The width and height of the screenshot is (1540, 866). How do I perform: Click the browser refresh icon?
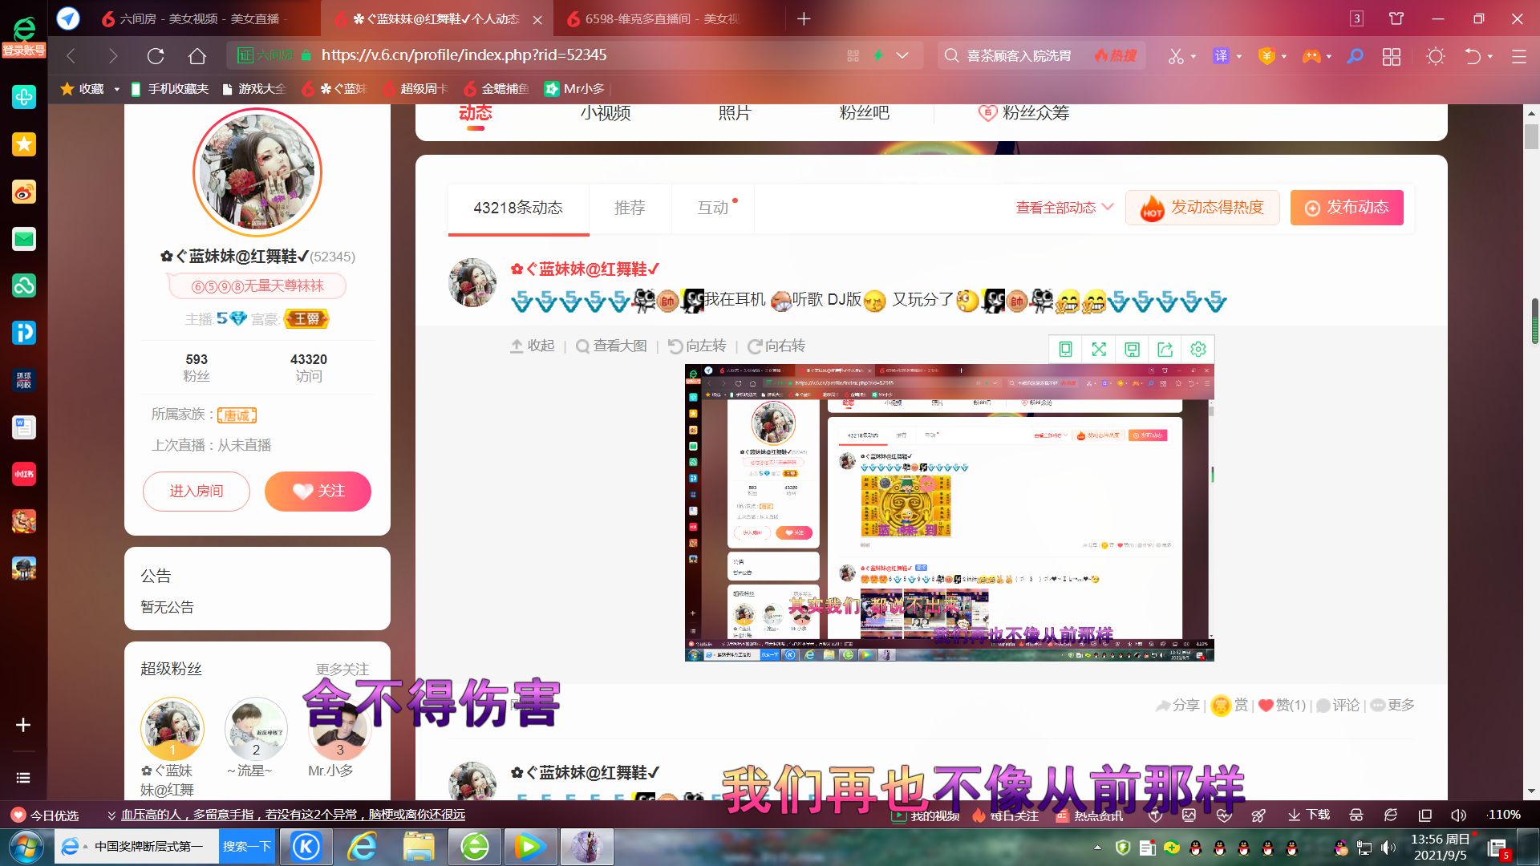tap(156, 56)
